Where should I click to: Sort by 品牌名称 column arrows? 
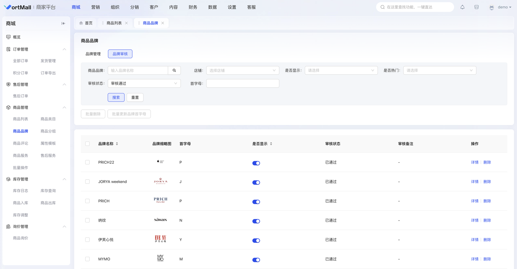tap(117, 144)
